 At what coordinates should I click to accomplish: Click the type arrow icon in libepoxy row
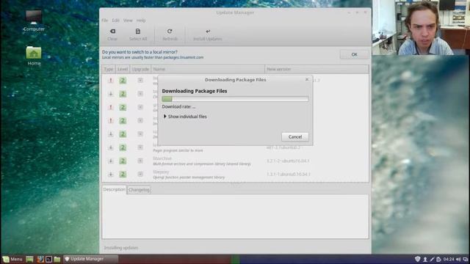coord(110,175)
